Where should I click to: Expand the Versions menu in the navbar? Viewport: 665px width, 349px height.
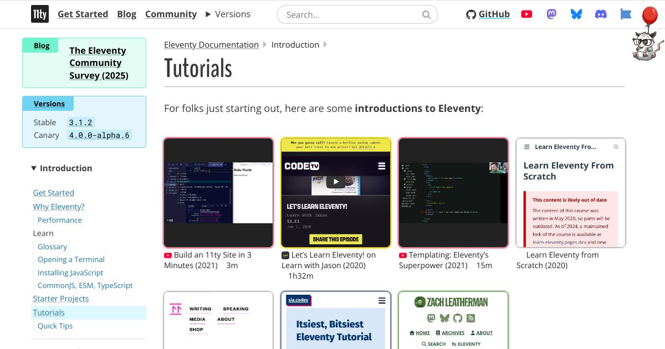click(x=228, y=14)
